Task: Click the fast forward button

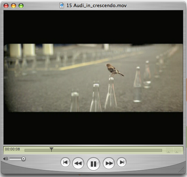Action: point(109,163)
